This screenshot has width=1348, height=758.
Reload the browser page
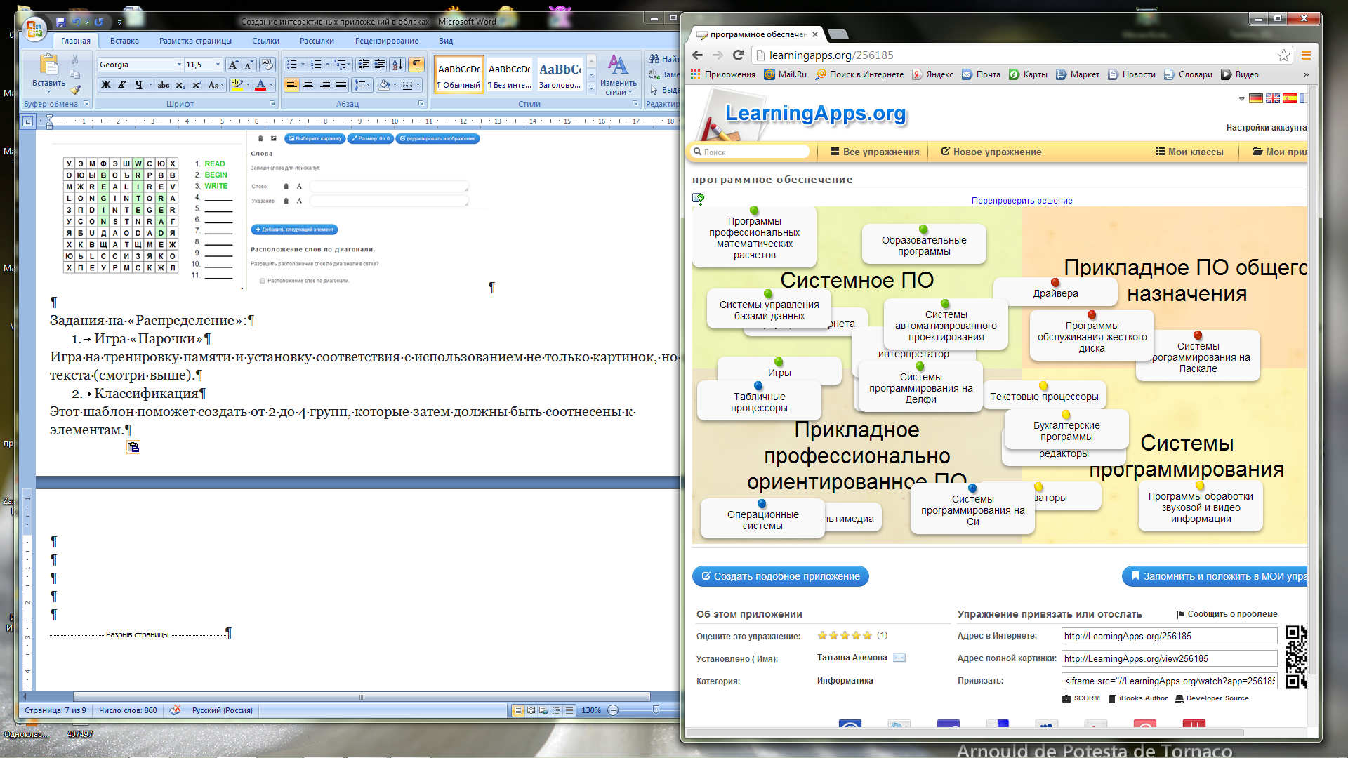point(738,55)
